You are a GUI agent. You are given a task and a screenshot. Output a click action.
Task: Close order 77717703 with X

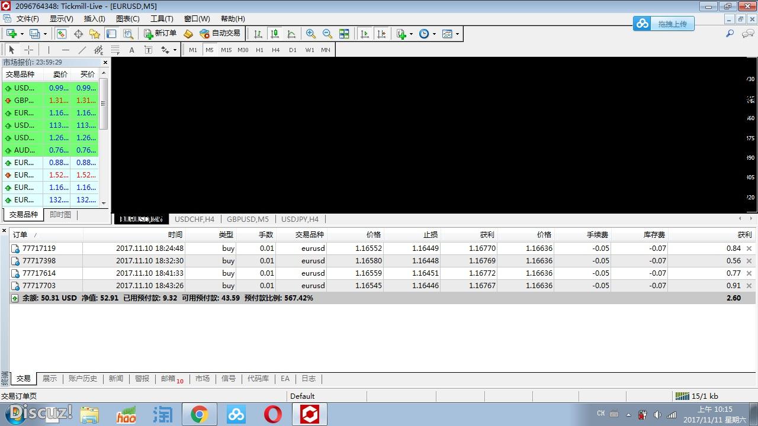[x=749, y=286]
